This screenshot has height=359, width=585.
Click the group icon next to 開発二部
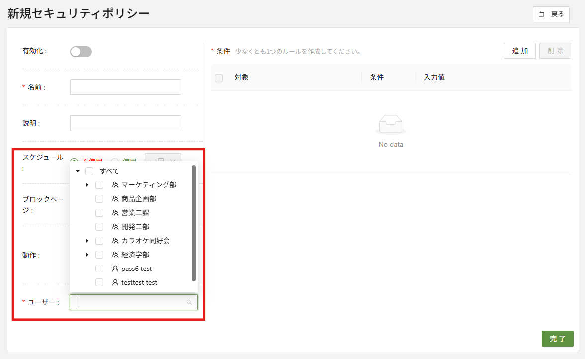click(x=115, y=227)
